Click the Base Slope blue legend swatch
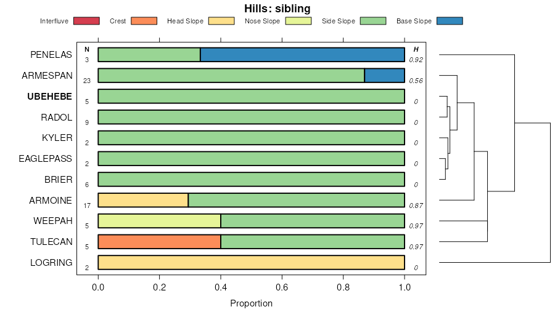The height and width of the screenshot is (320, 555). [449, 21]
